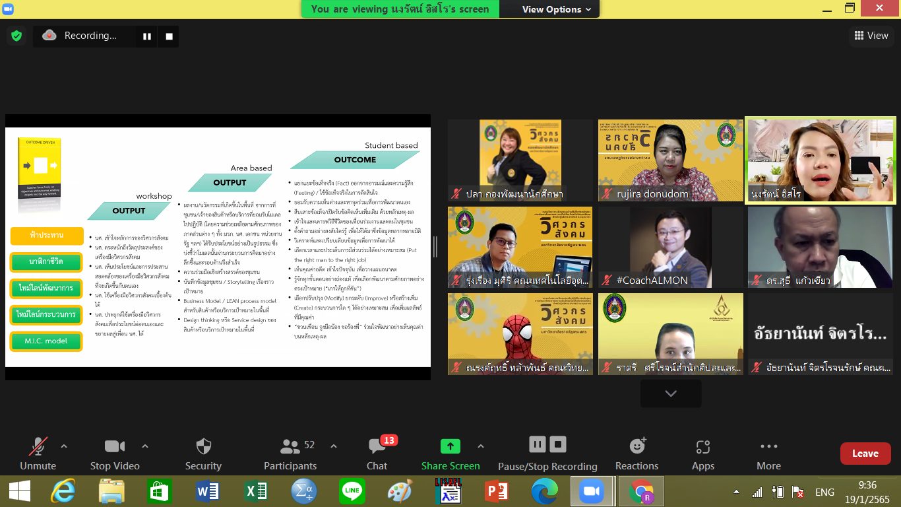901x507 pixels.
Task: Open Paint palette app from taskbar
Action: pos(400,492)
